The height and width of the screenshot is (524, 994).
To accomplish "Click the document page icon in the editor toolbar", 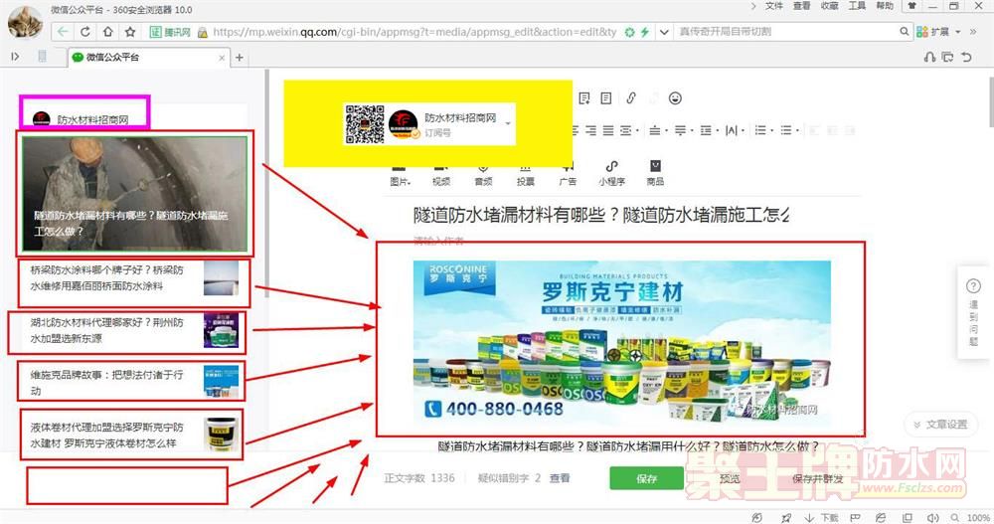I will pos(606,98).
